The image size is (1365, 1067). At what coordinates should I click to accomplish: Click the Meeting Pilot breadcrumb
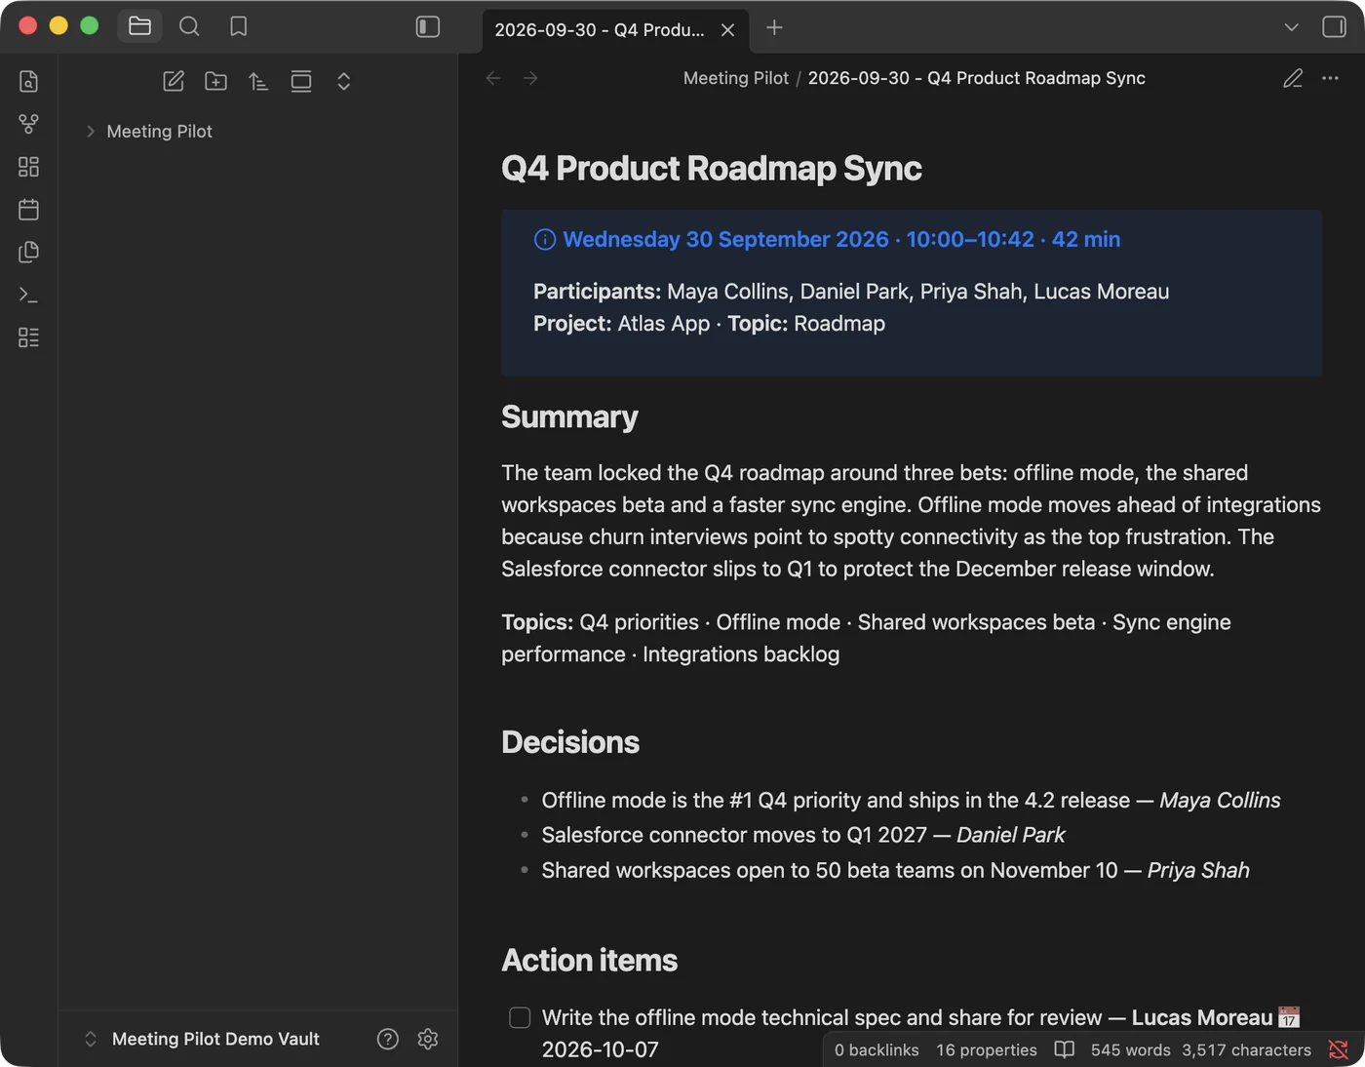735,78
